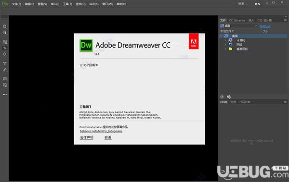Click the red Adobe logo in About dialog
The height and width of the screenshot is (182, 289).
[x=194, y=41]
